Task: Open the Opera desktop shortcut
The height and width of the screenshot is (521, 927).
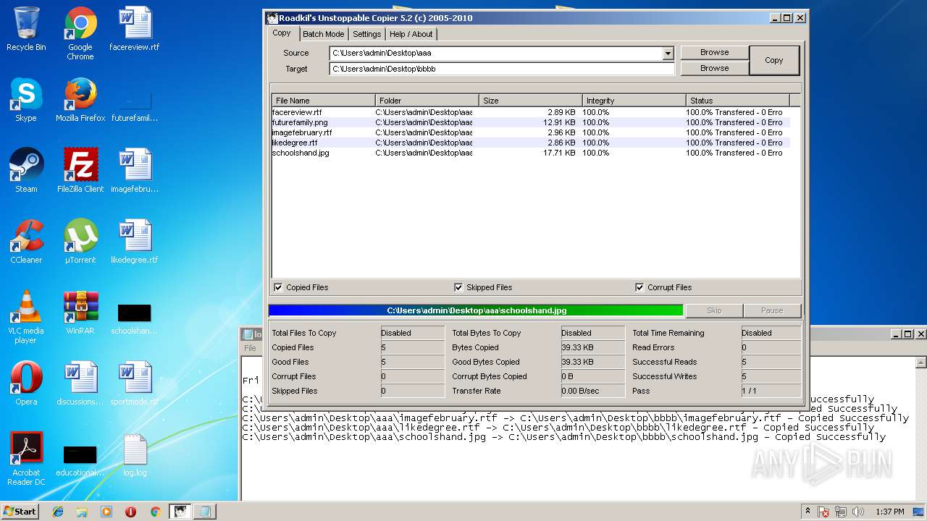Action: (26, 384)
